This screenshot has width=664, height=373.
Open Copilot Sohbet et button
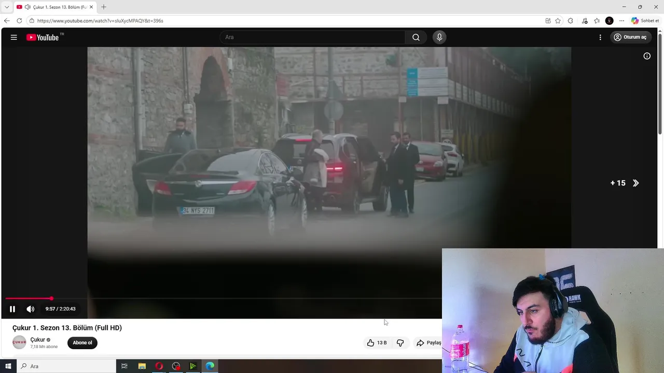(x=645, y=21)
